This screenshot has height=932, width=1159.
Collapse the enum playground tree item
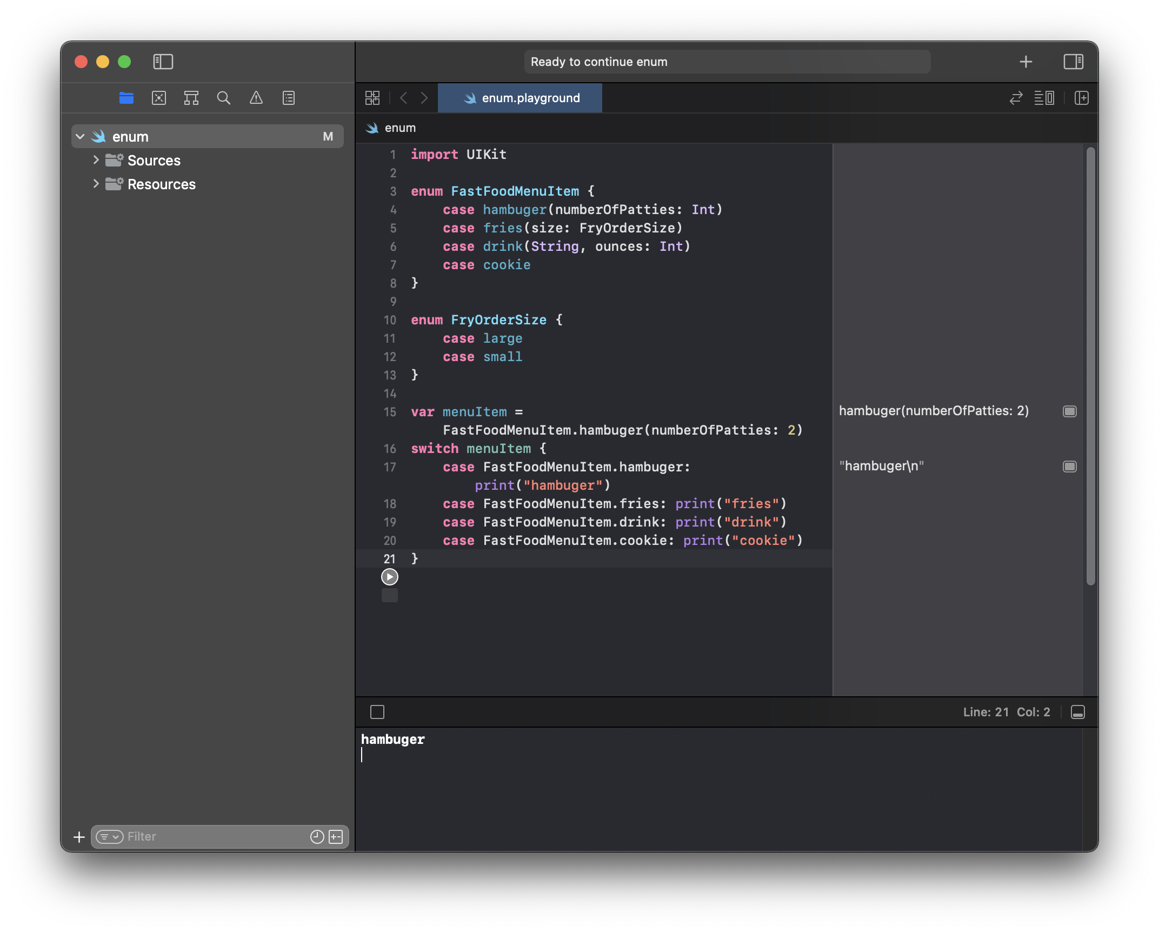pos(80,136)
